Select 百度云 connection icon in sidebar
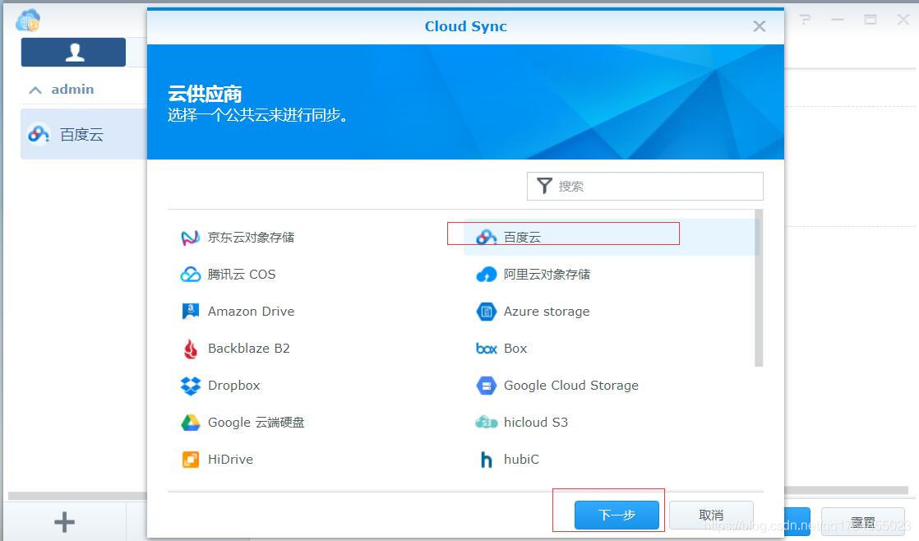This screenshot has height=541, width=919. click(38, 134)
